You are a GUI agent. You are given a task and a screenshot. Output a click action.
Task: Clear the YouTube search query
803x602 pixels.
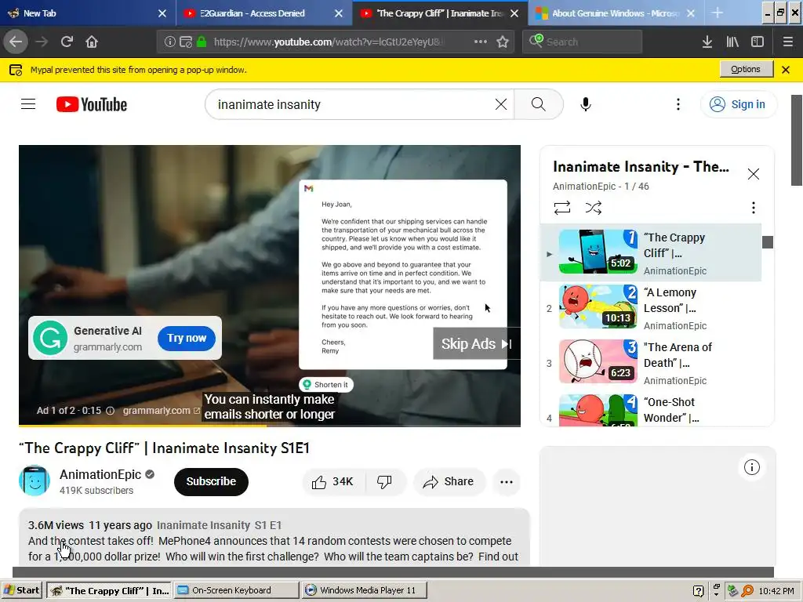tap(501, 104)
